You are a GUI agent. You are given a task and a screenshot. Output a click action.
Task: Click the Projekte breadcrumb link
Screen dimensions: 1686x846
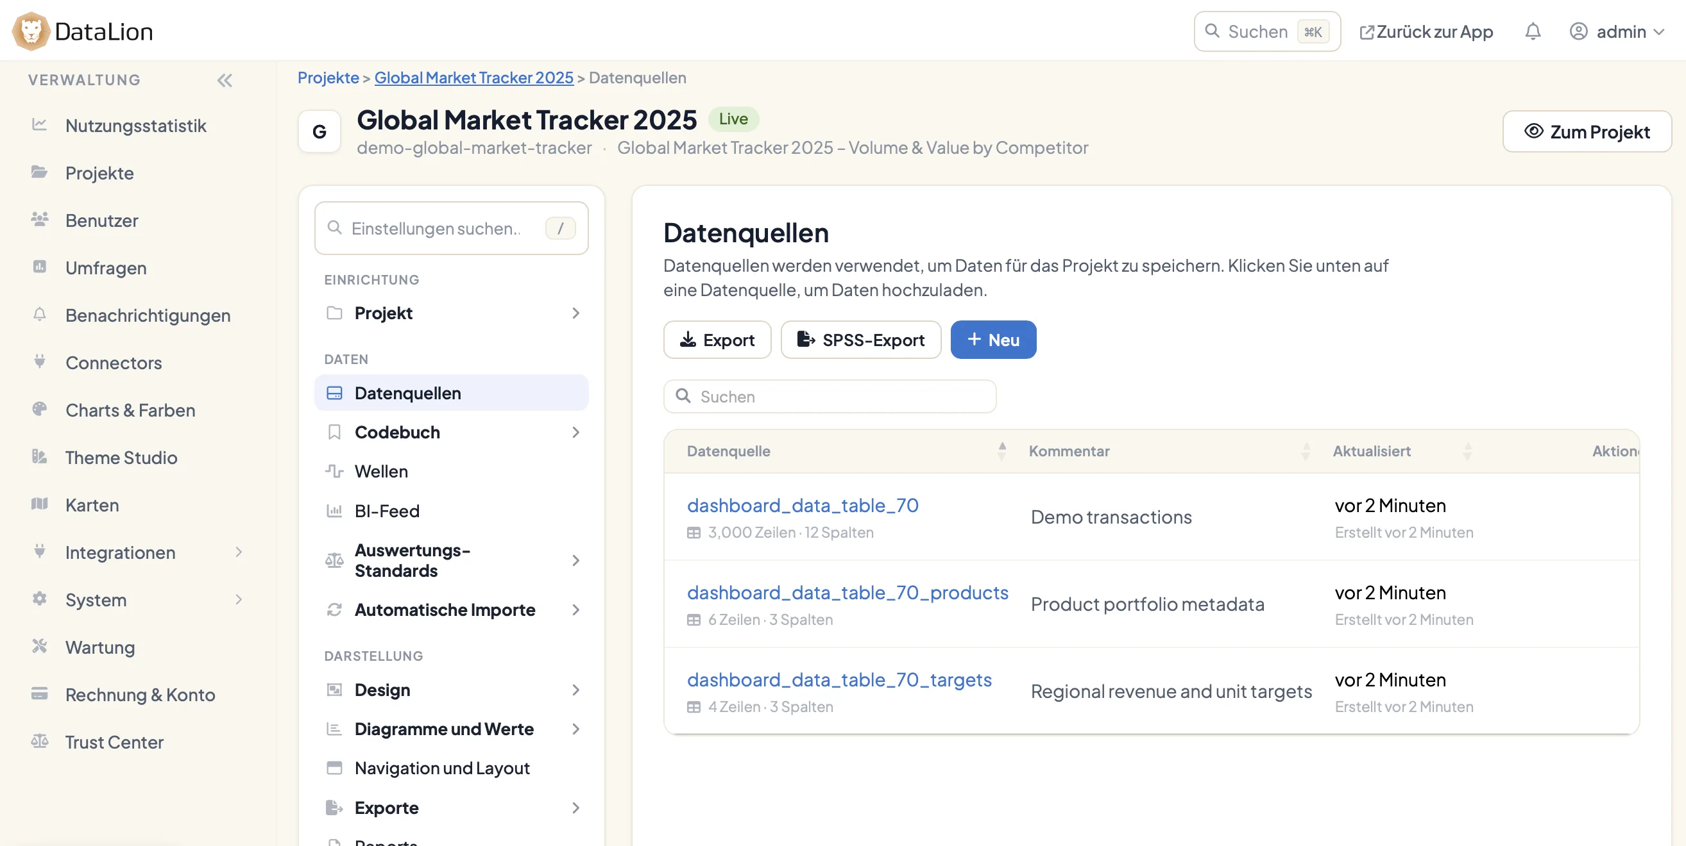(x=328, y=77)
